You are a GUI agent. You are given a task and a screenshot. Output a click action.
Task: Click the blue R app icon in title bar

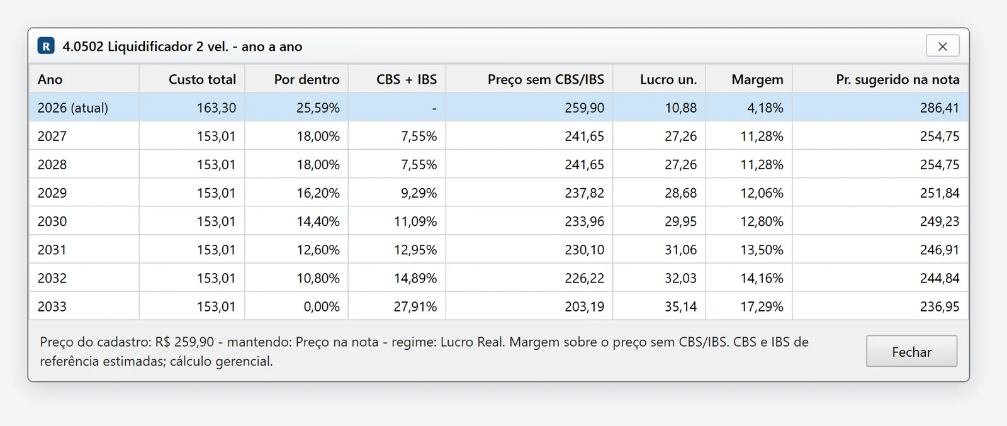point(46,46)
